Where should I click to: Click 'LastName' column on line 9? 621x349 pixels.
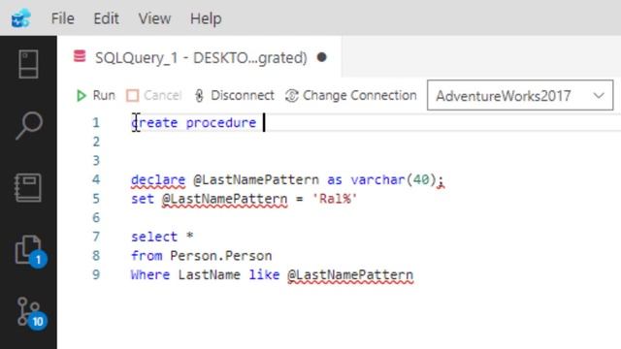click(210, 274)
